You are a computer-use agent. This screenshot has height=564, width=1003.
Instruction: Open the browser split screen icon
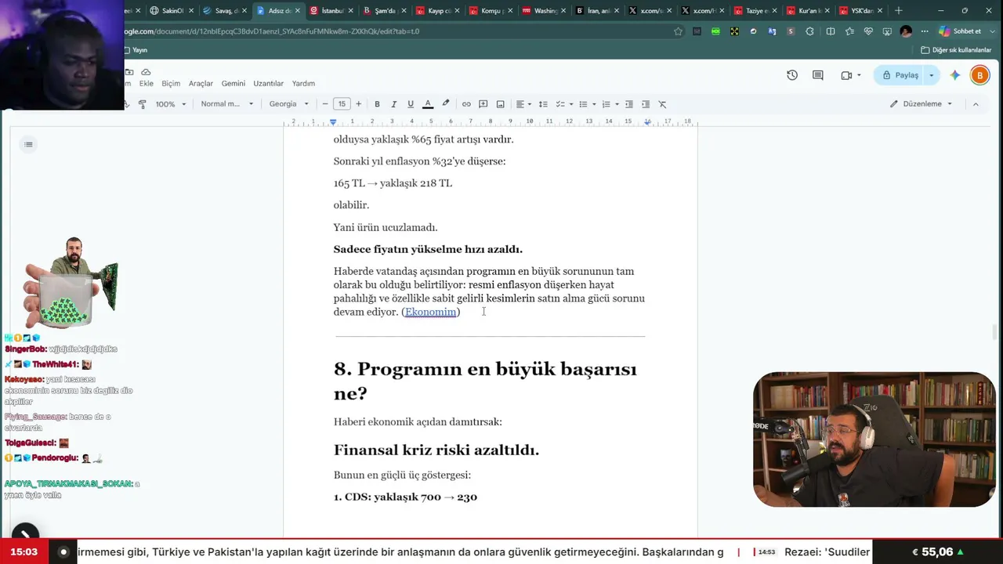(x=830, y=31)
